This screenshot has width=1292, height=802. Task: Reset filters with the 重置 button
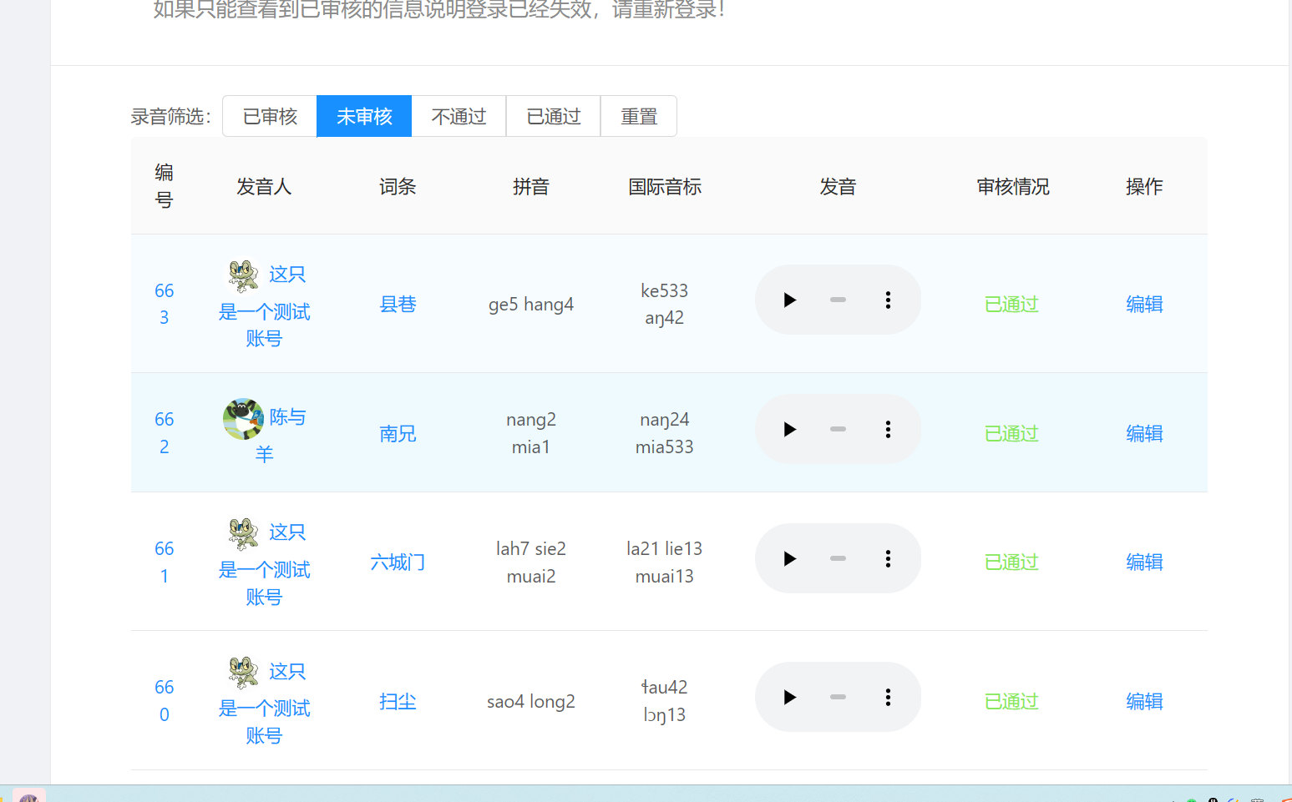click(x=639, y=116)
